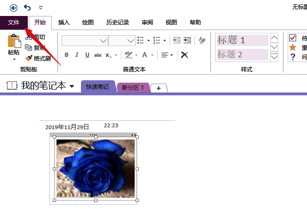Expand the full styles gallery
Image resolution: width=307 pixels, height=209 pixels.
point(275,57)
